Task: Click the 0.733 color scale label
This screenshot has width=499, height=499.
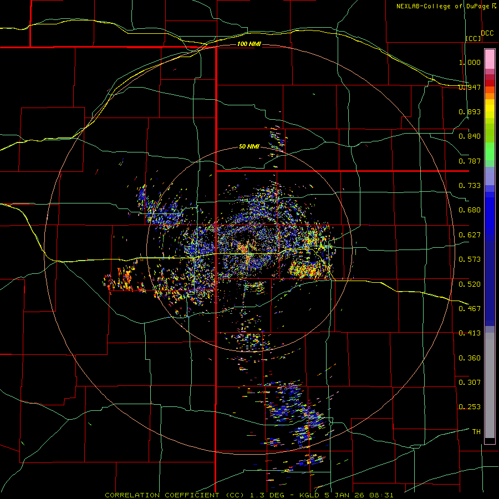Action: 470,186
